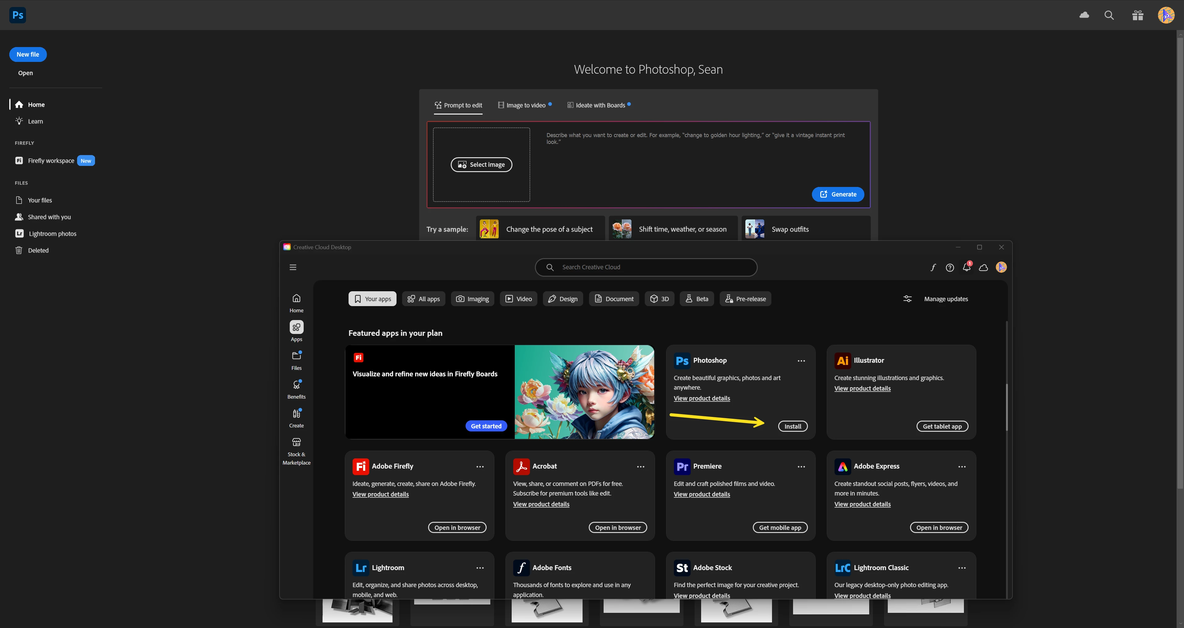Open Creative Cloud notifications bell
1184x628 pixels.
tap(967, 267)
